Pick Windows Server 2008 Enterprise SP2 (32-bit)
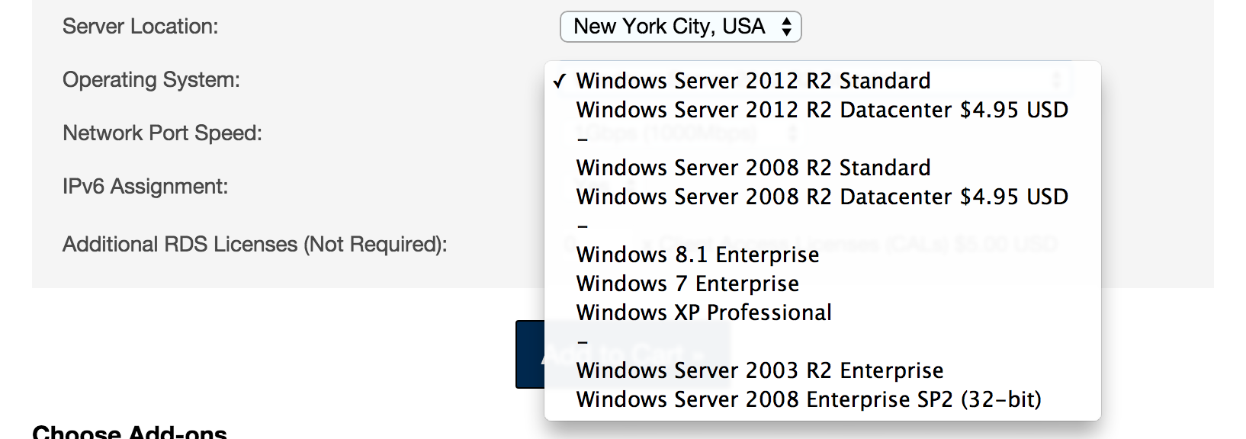 (808, 399)
